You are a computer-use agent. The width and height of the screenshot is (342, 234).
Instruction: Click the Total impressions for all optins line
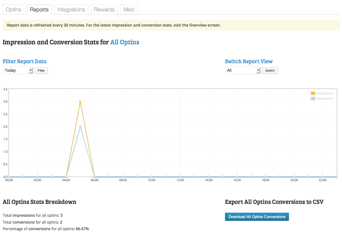click(x=33, y=215)
